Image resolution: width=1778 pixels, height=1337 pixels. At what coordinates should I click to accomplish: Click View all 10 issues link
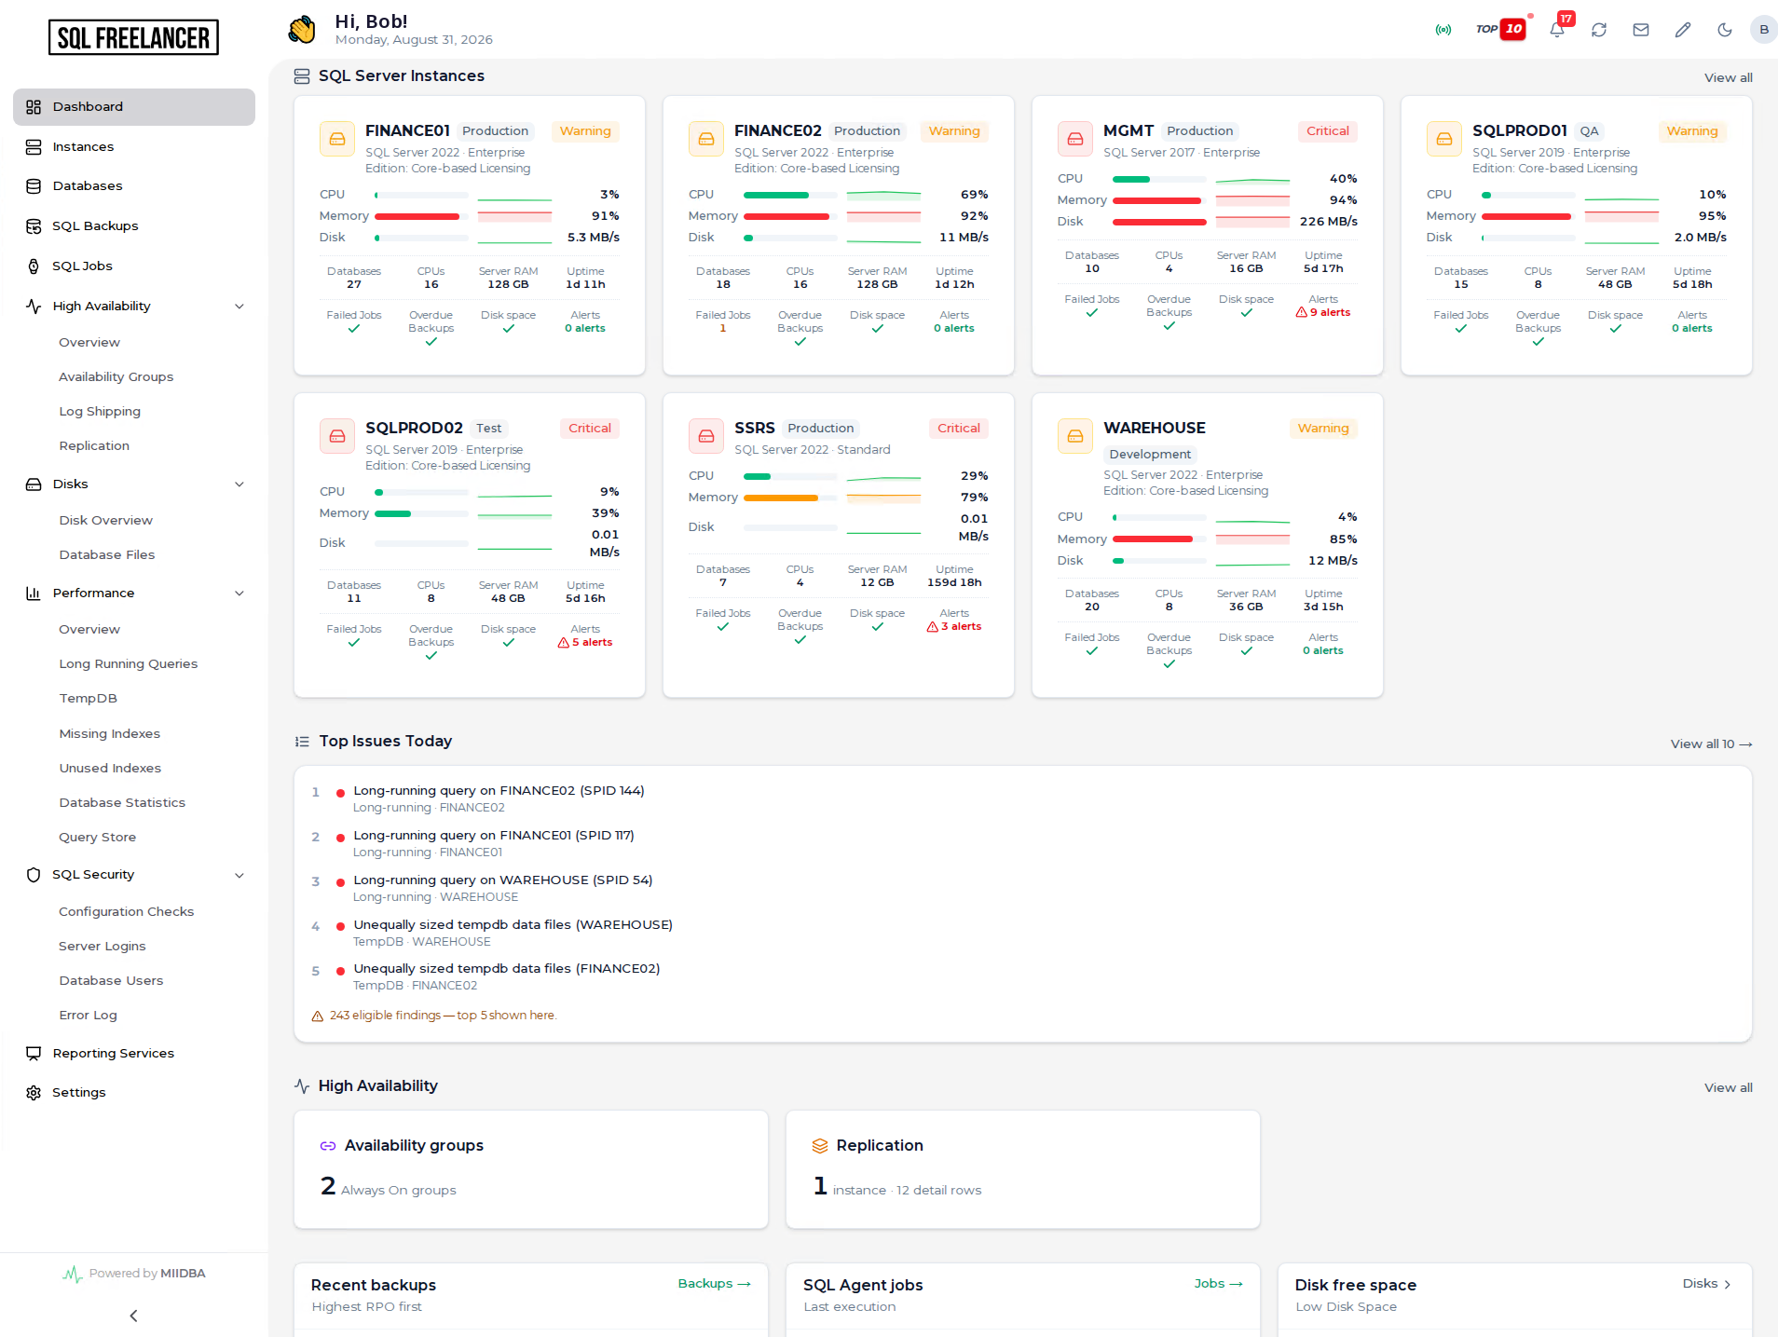[1712, 744]
